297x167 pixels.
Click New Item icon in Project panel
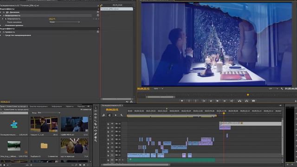click(x=84, y=165)
